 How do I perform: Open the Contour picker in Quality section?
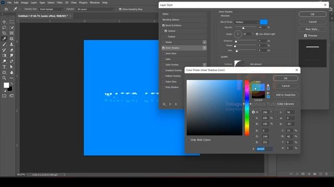point(238,63)
